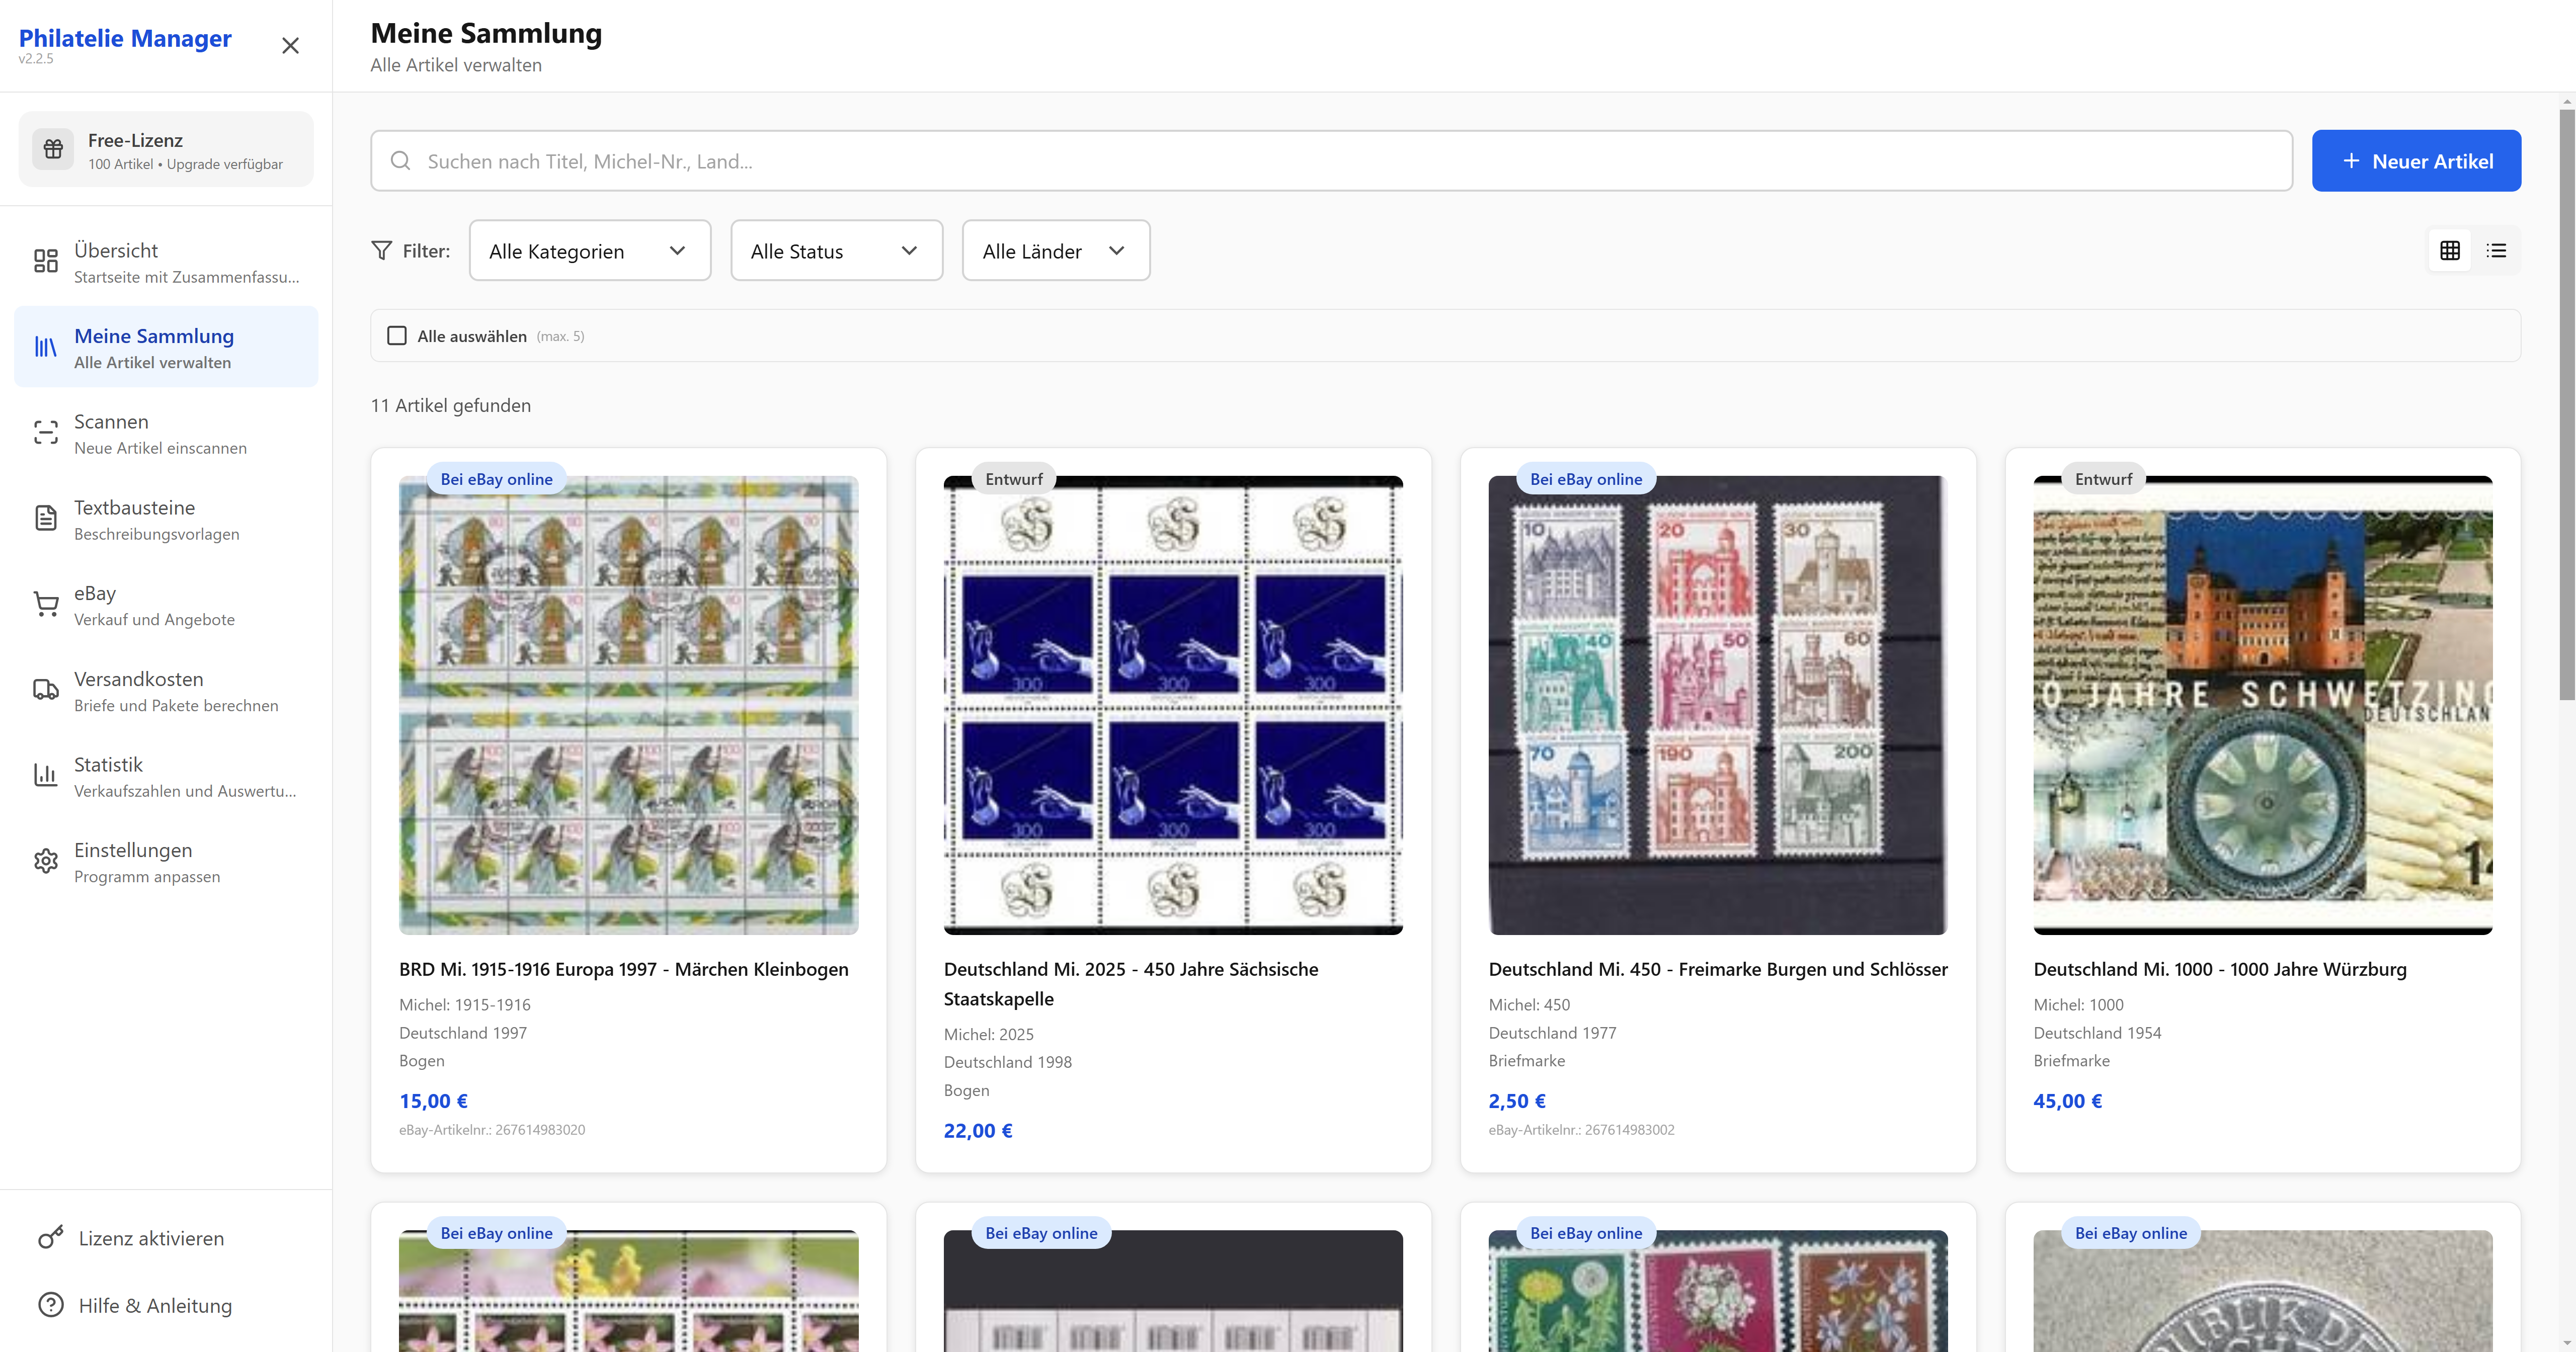Click eBay-Artikelnr. 267614983020
Image resolution: width=2576 pixels, height=1352 pixels.
[492, 1130]
